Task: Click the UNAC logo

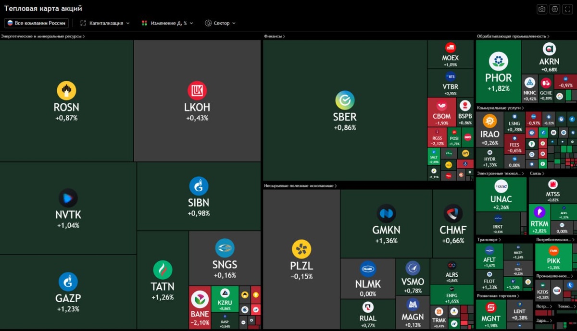Action: [x=501, y=186]
